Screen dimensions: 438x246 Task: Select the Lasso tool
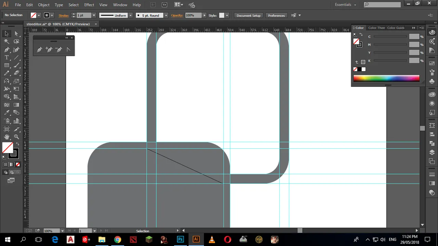click(x=16, y=41)
